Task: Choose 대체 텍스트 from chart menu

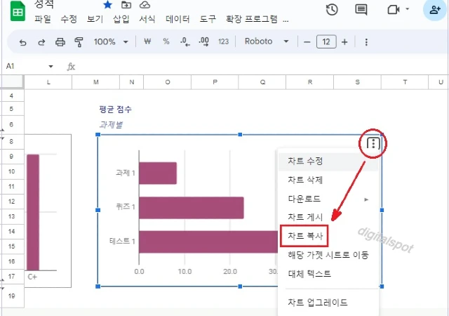Action: tap(328, 274)
